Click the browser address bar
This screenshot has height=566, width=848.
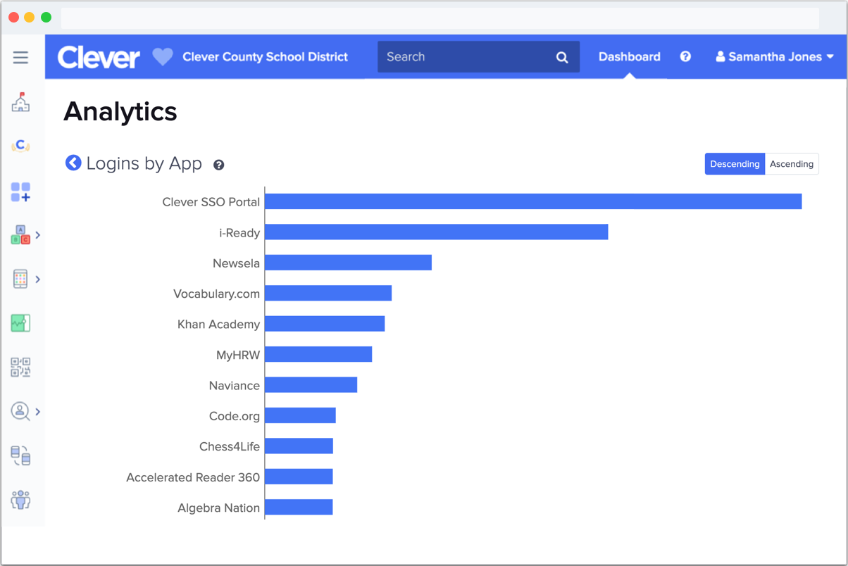pos(440,18)
